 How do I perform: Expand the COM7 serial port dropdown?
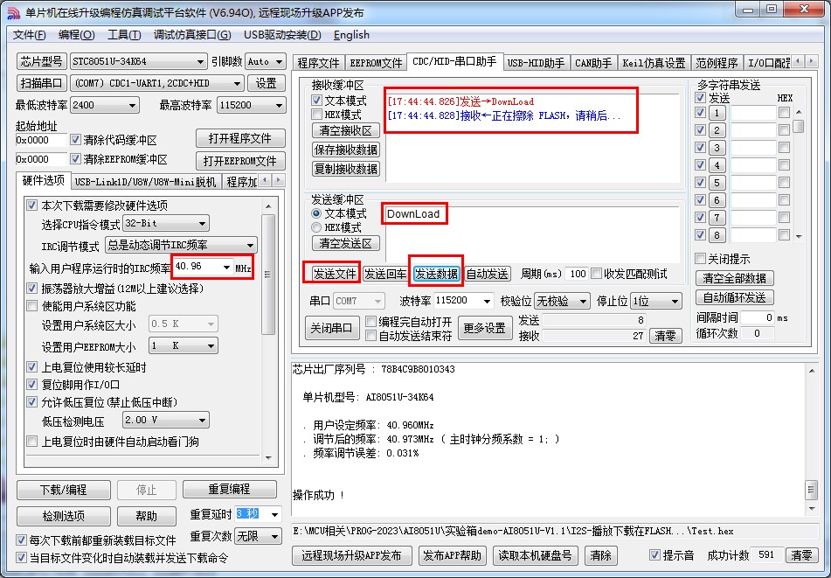click(x=237, y=83)
